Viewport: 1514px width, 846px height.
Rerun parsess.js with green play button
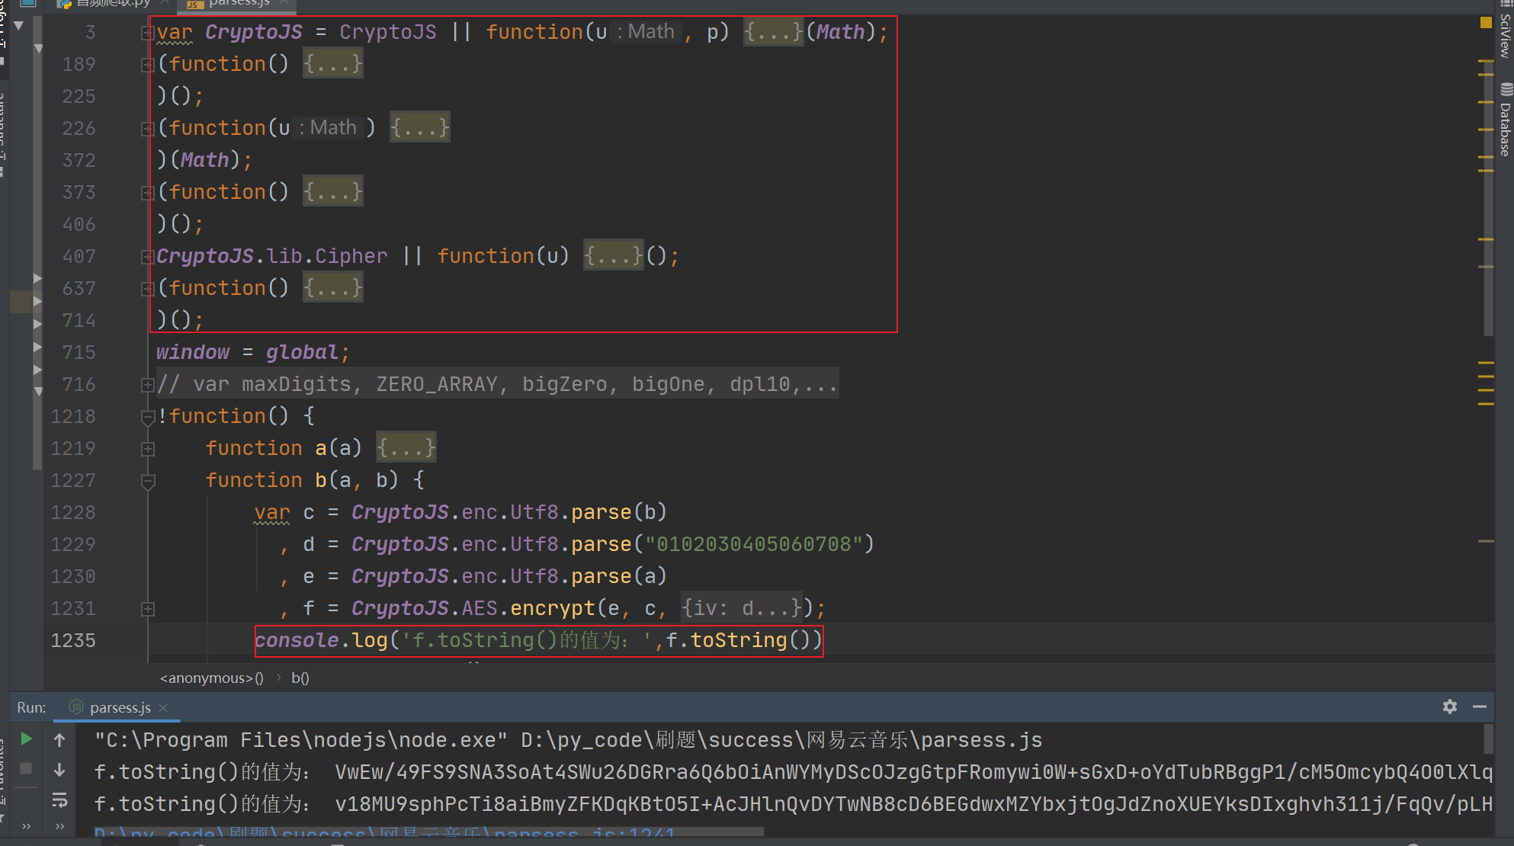pos(26,739)
